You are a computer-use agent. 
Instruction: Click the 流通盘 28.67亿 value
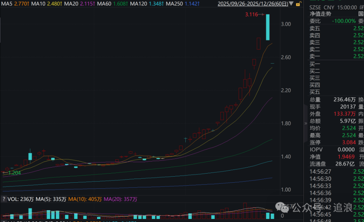pyautogui.click(x=345, y=164)
